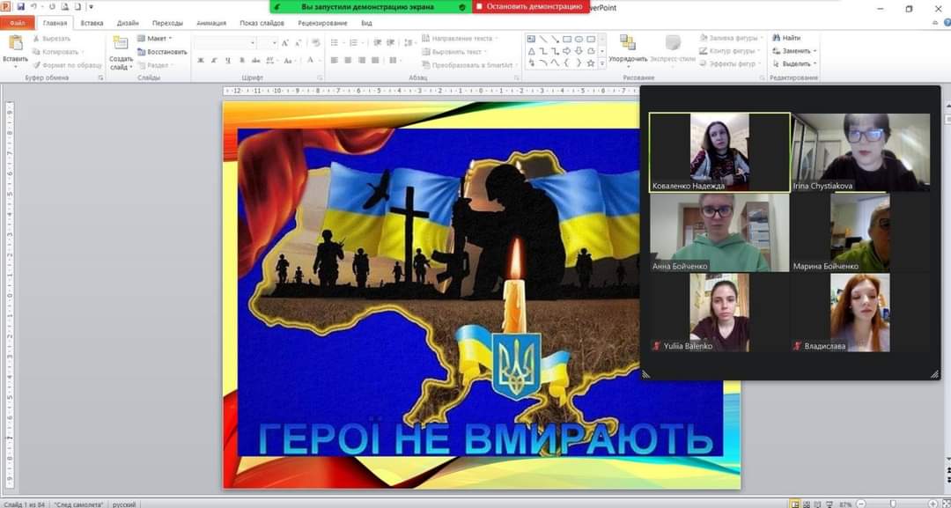Screen dimensions: 951x508
Task: Open the Заменить dropdown
Action: [x=794, y=51]
